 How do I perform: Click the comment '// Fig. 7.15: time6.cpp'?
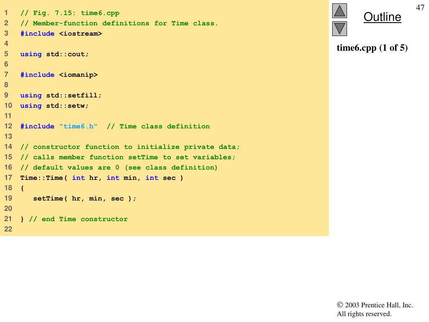pos(70,13)
